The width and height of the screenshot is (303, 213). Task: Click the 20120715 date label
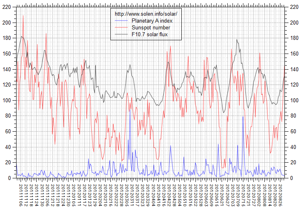243,195
